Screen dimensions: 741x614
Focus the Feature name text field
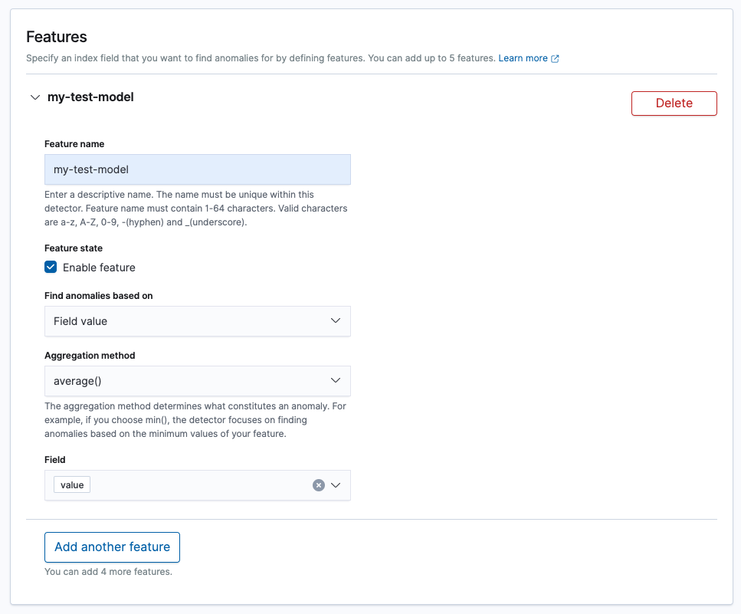click(x=198, y=169)
